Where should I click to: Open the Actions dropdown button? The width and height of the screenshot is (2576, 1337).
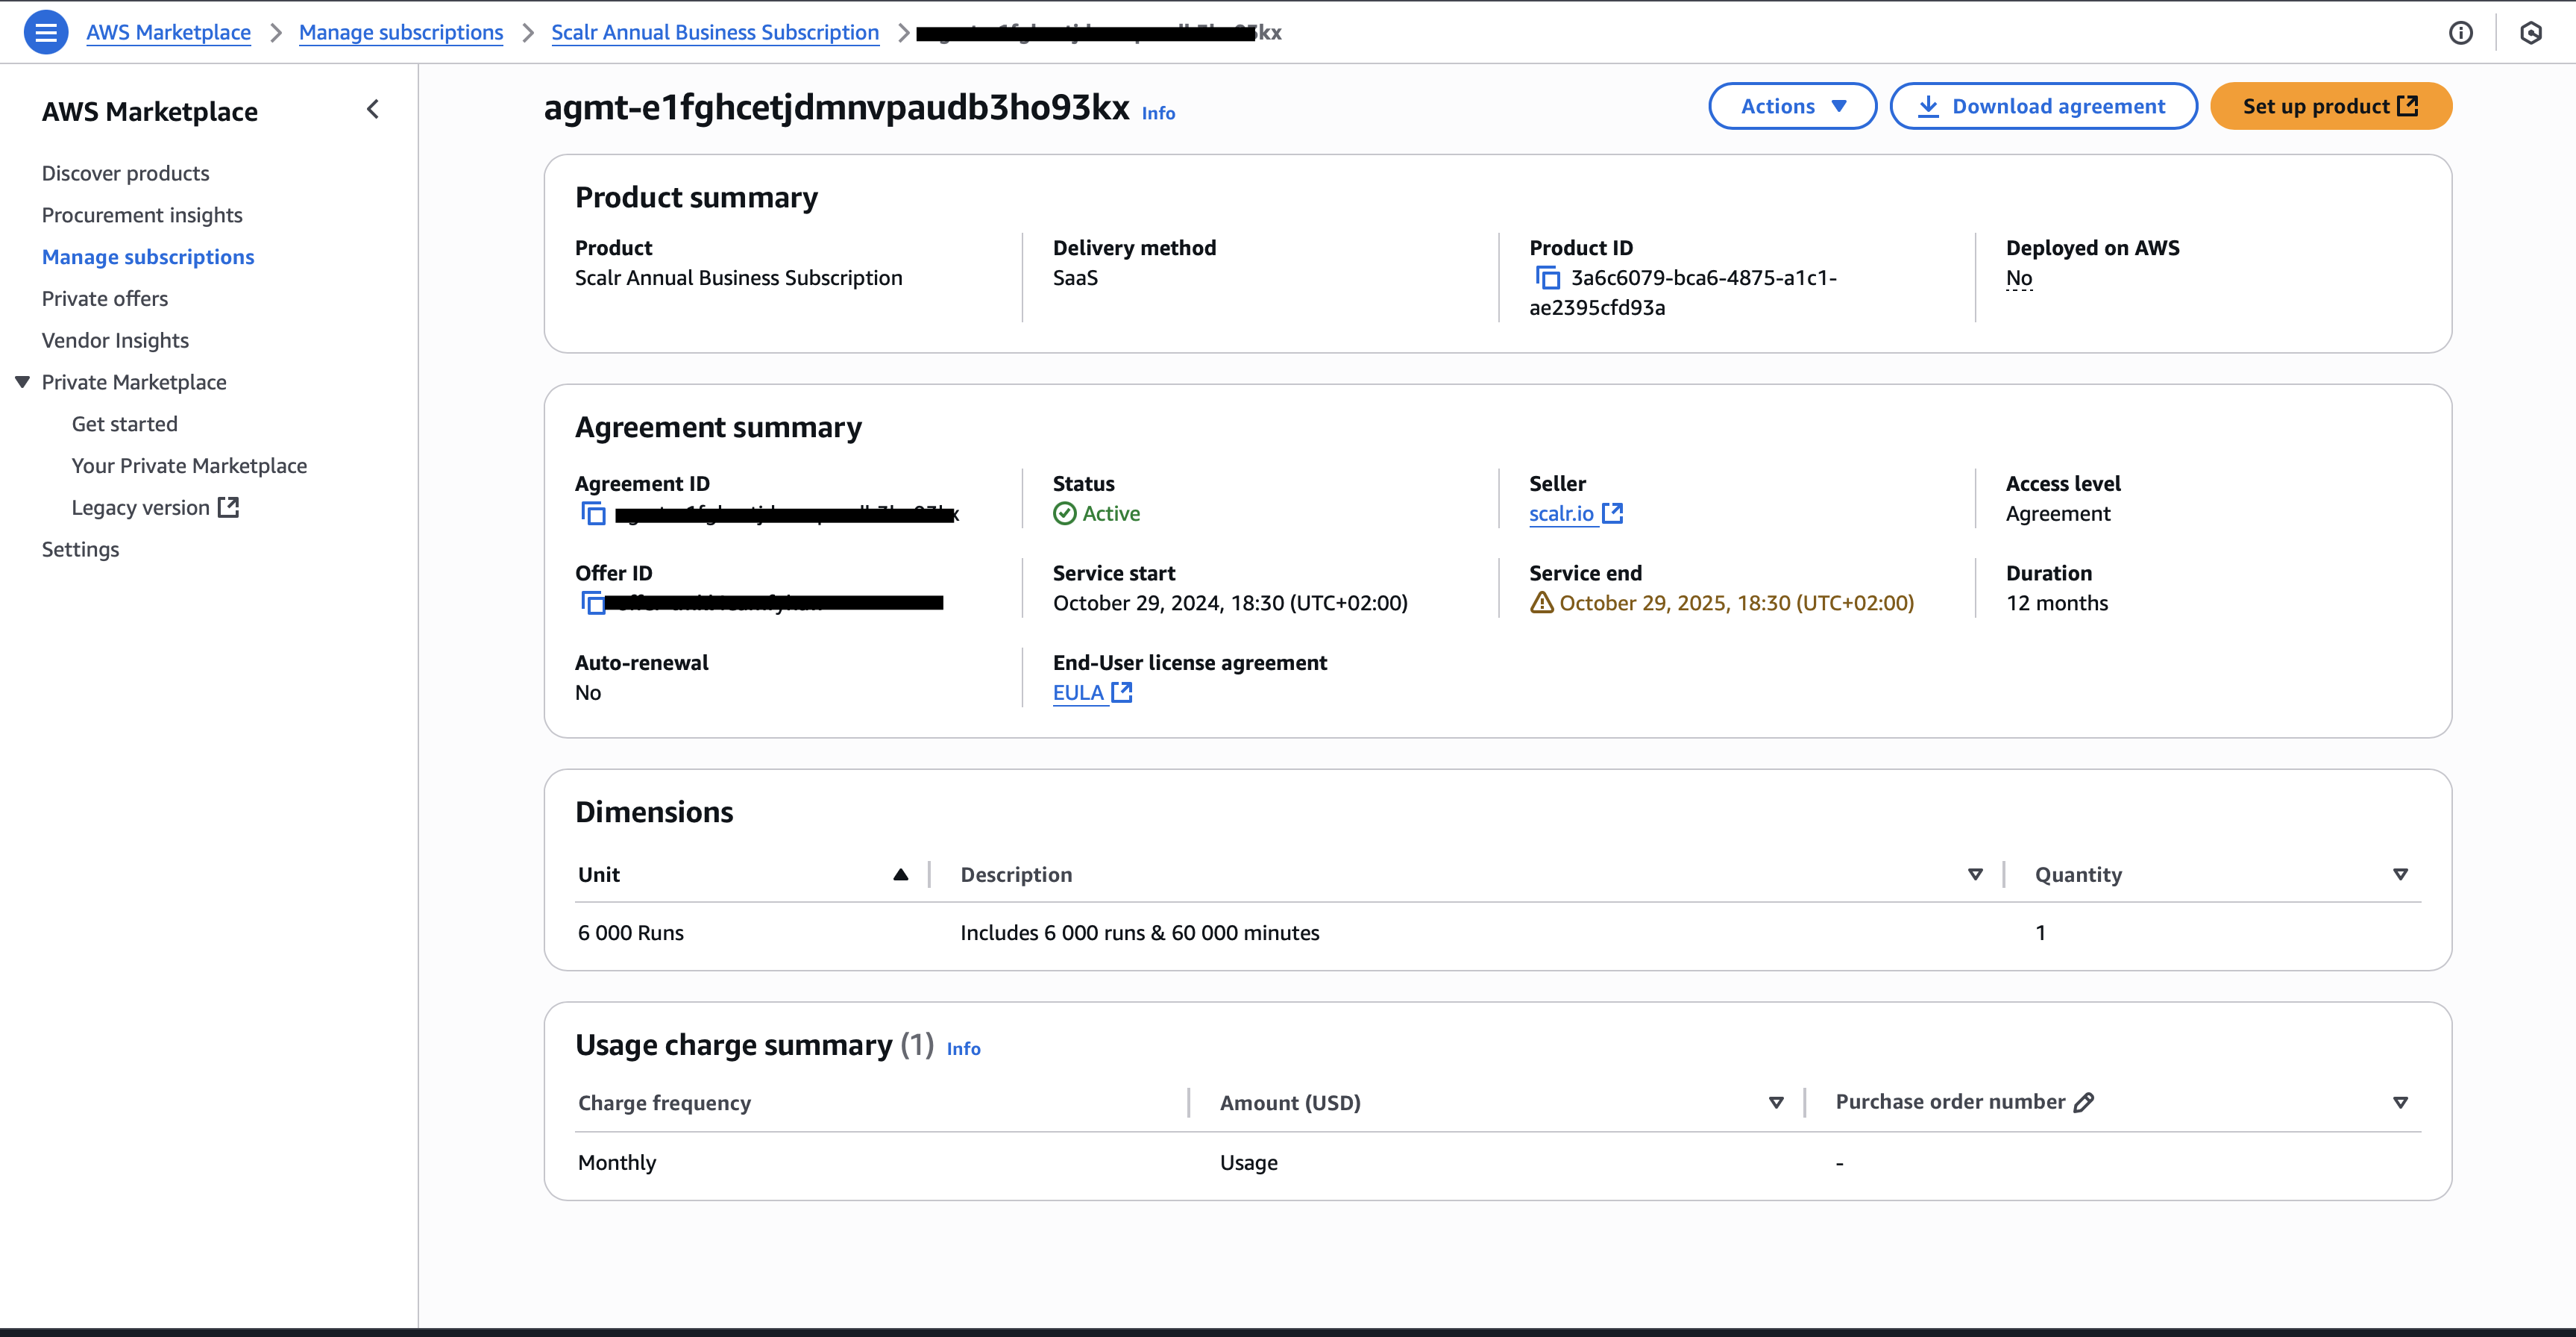click(x=1792, y=106)
